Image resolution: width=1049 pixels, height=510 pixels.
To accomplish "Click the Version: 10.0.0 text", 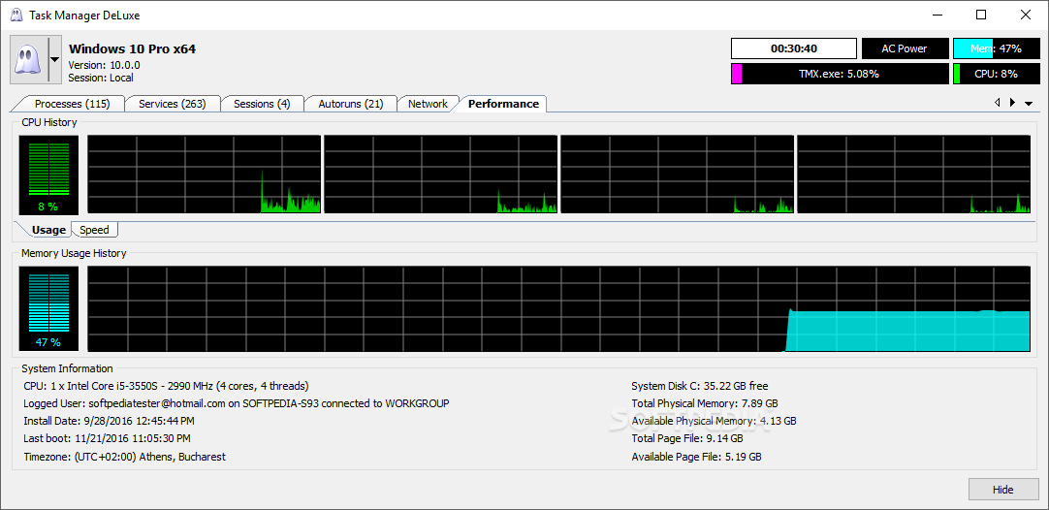I will click(105, 65).
